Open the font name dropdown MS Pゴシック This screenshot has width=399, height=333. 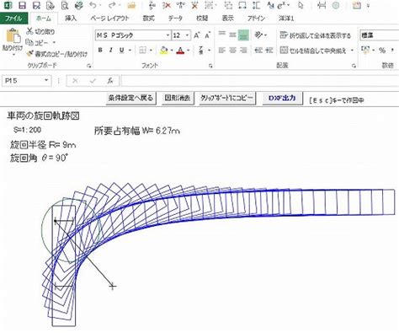pos(168,35)
